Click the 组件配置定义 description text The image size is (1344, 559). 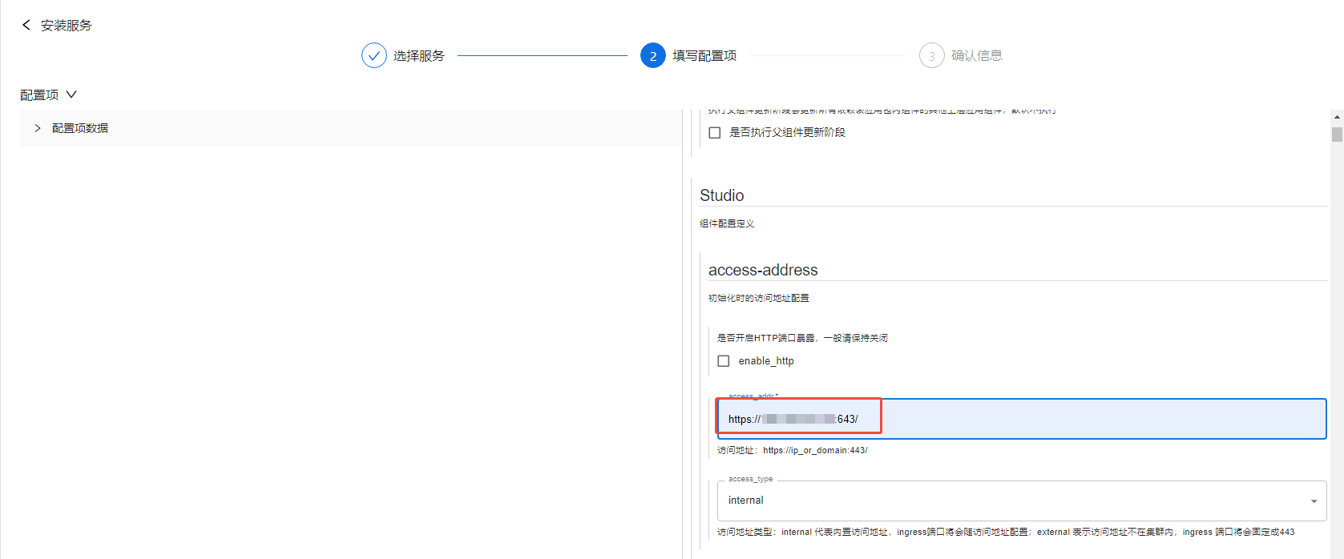coord(727,223)
